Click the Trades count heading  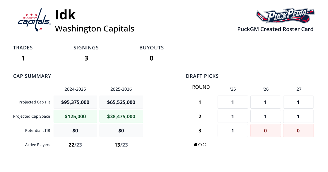pyautogui.click(x=23, y=48)
